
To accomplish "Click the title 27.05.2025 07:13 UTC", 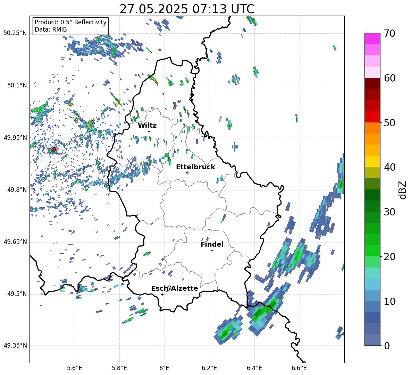I will point(187,9).
